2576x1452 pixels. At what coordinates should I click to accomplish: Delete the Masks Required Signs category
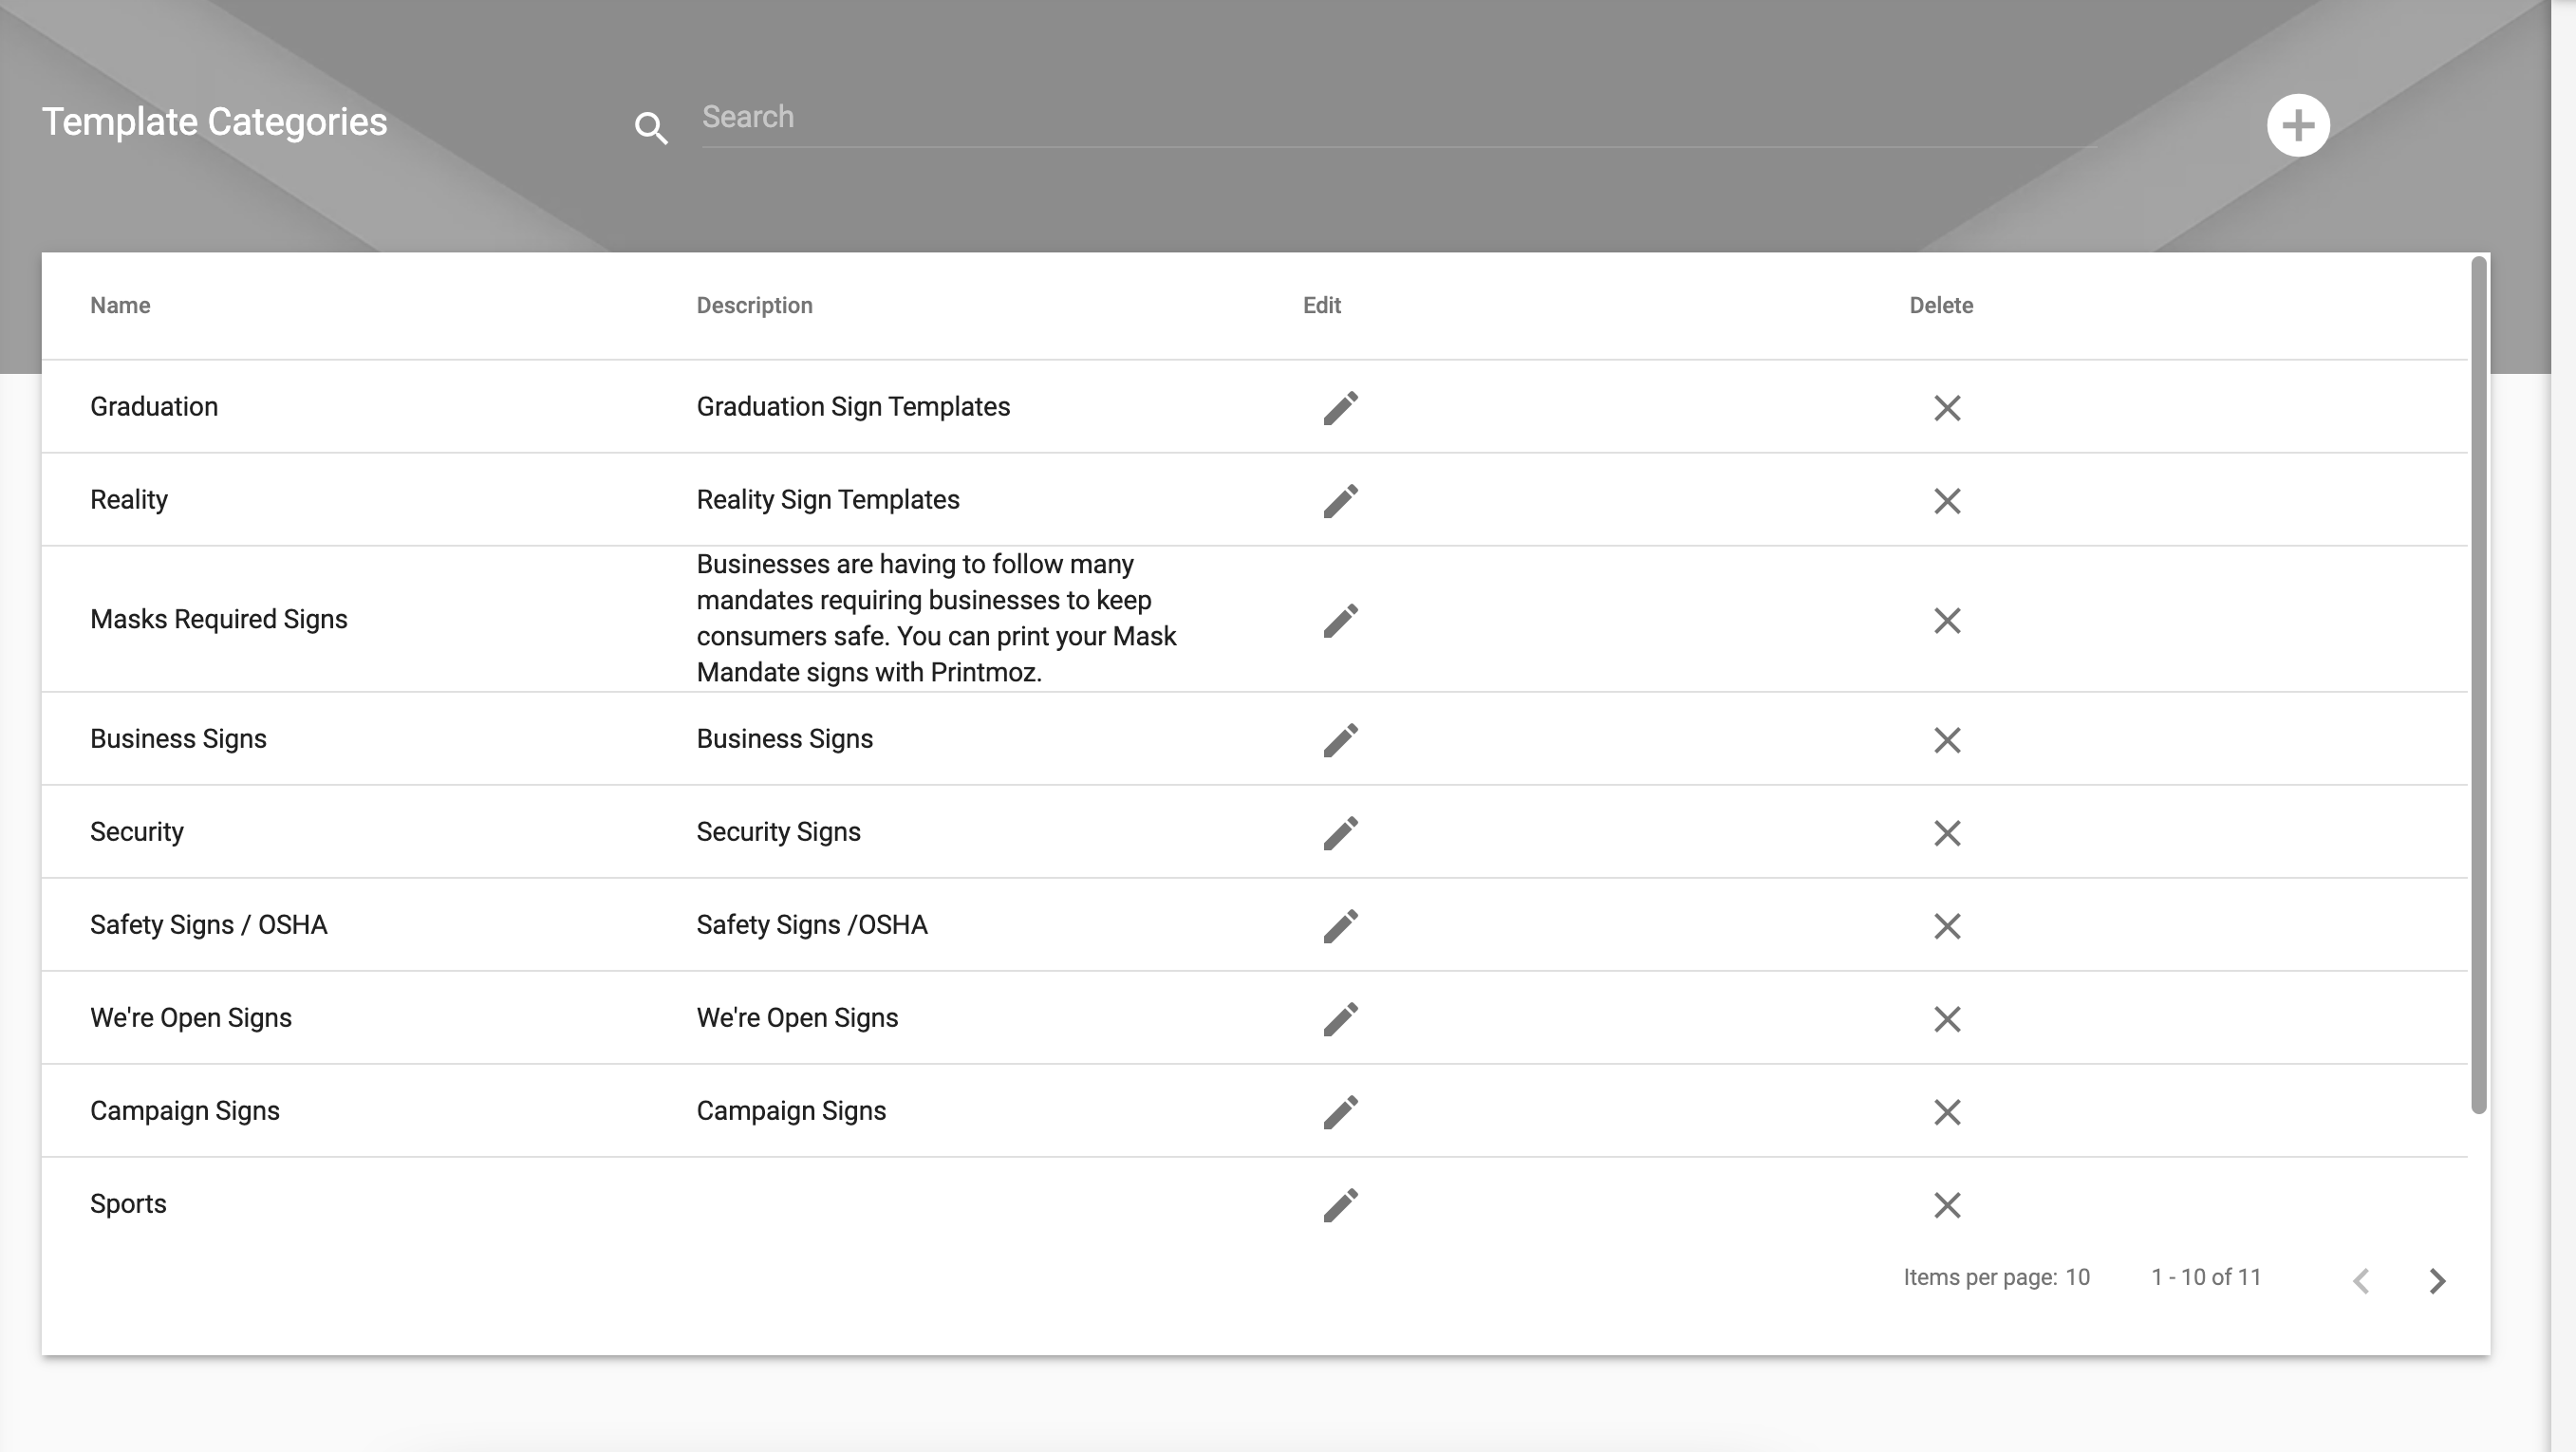1946,620
